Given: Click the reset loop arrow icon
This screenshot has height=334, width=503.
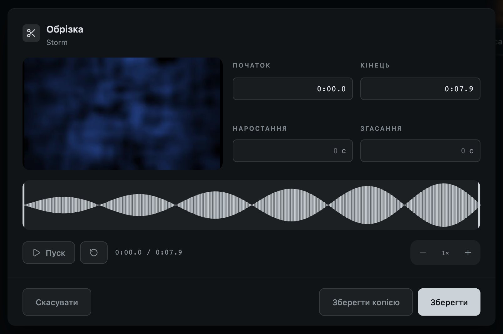Looking at the screenshot, I should tap(94, 253).
